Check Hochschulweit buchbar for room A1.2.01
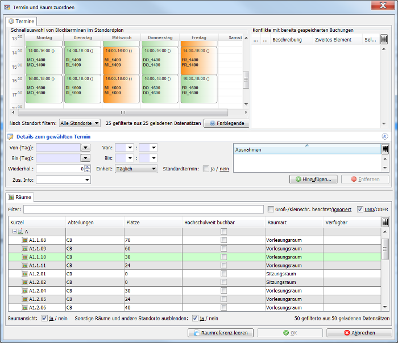398x343 pixels. (223, 274)
